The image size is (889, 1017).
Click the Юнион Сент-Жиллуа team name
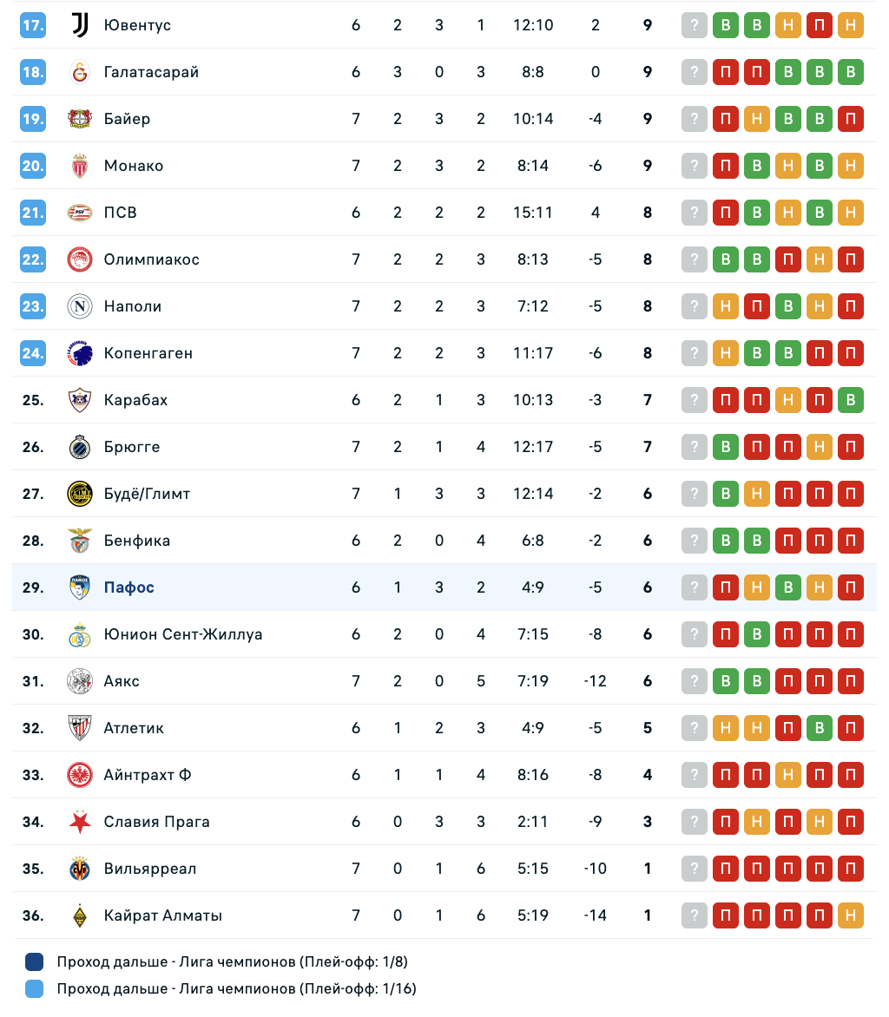[x=182, y=634]
